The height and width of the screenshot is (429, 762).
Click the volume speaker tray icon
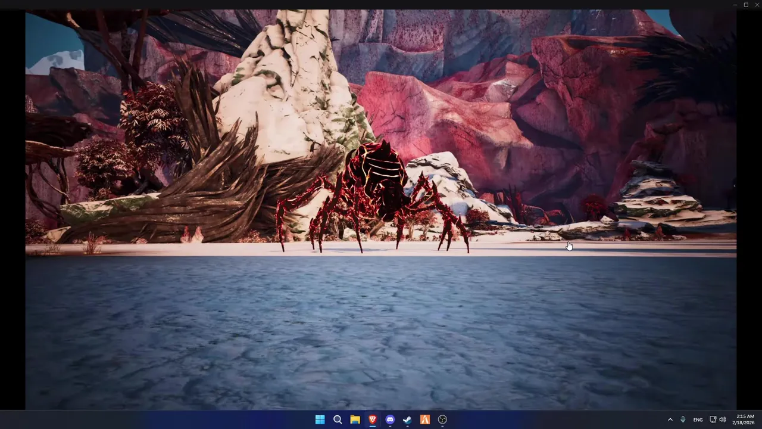723,419
